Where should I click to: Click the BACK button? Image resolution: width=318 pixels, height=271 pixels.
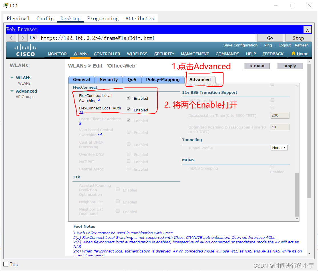coord(257,66)
